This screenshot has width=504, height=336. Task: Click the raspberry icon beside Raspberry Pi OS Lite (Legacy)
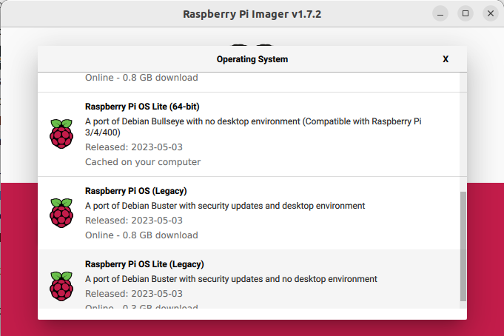[61, 286]
